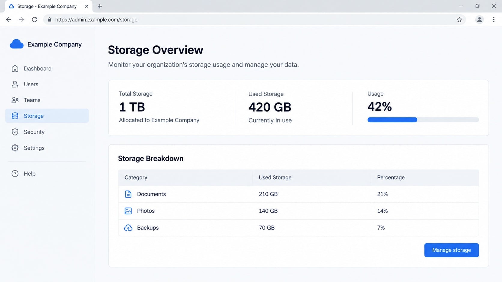Click the address bar lock icon

pos(50,19)
